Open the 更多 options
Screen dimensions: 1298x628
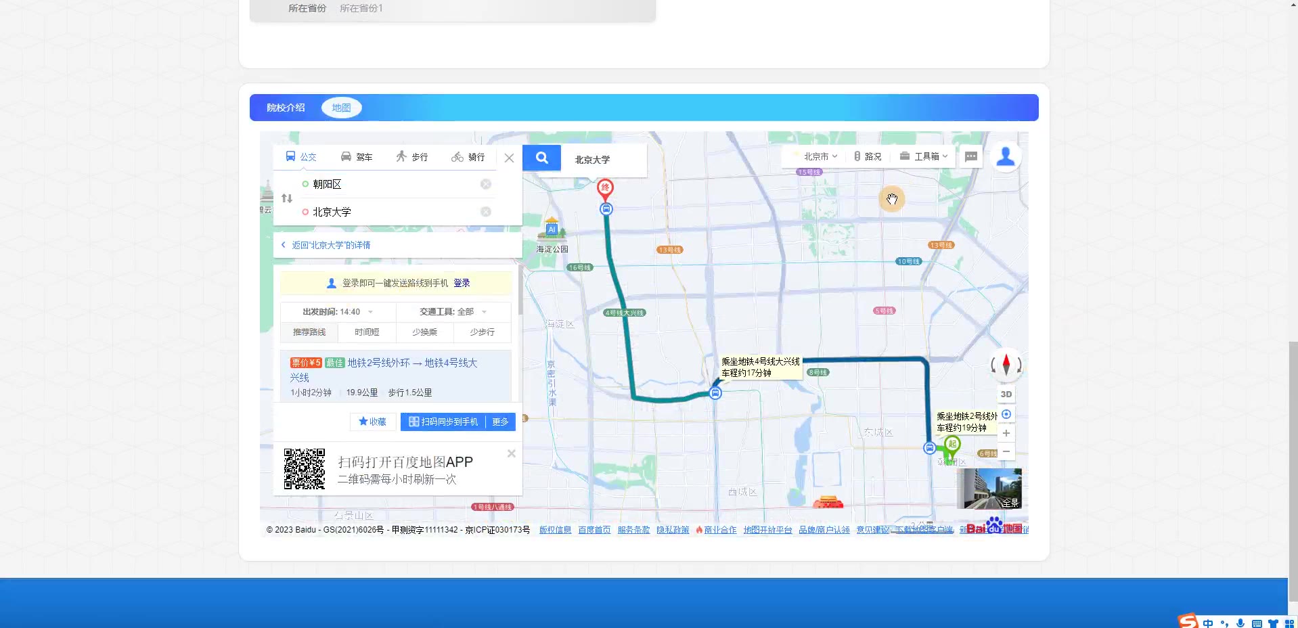(501, 422)
